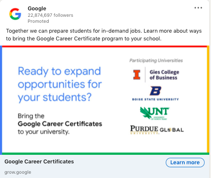Viewport: 211px width, 178px height.
Task: Click the Participating Universities heading
Action: tap(156, 61)
